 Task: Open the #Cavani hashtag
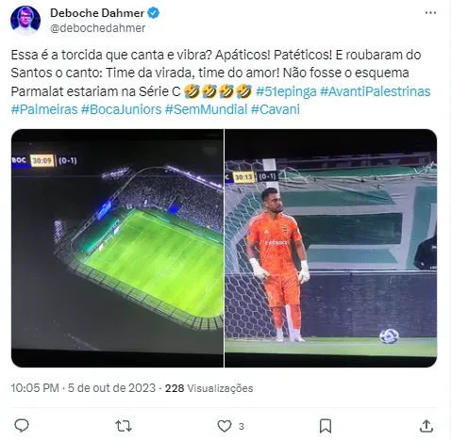coord(276,109)
